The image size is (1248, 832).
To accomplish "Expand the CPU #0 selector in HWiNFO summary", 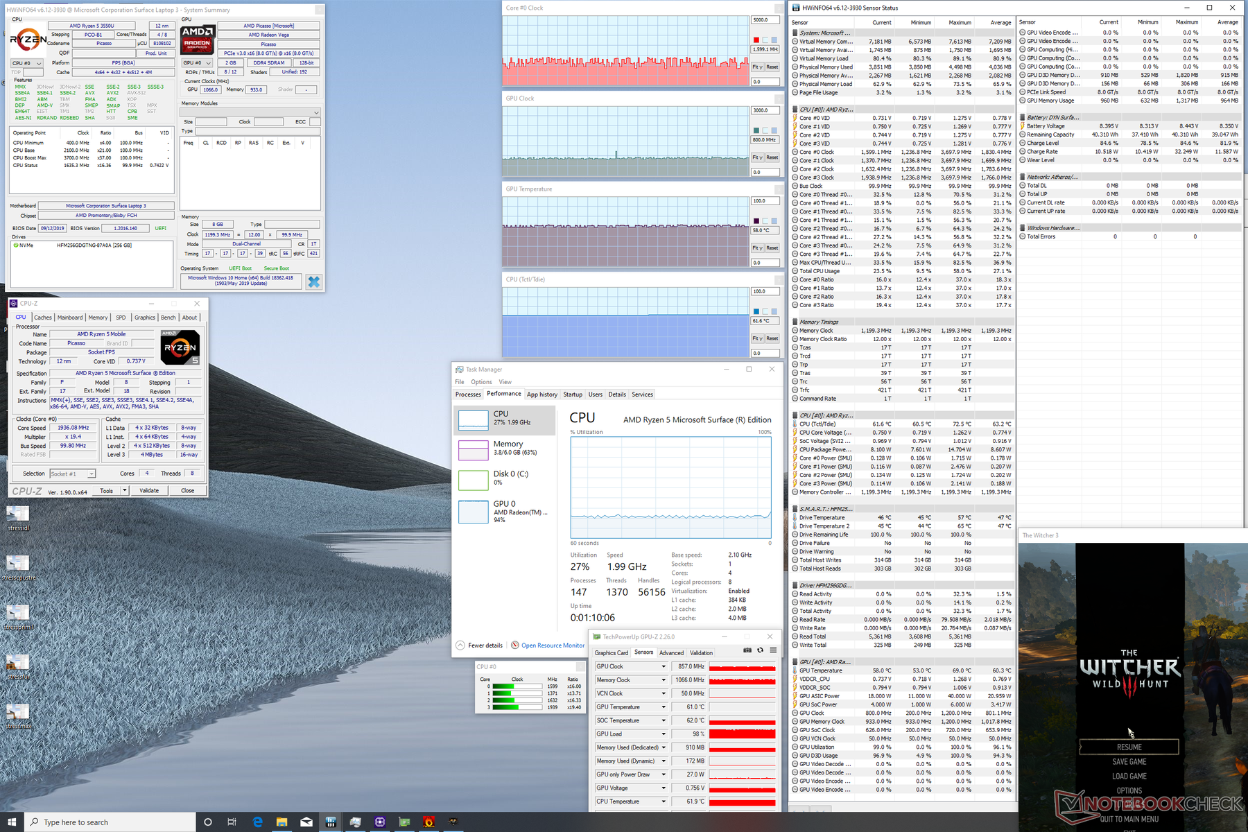I will (x=27, y=63).
